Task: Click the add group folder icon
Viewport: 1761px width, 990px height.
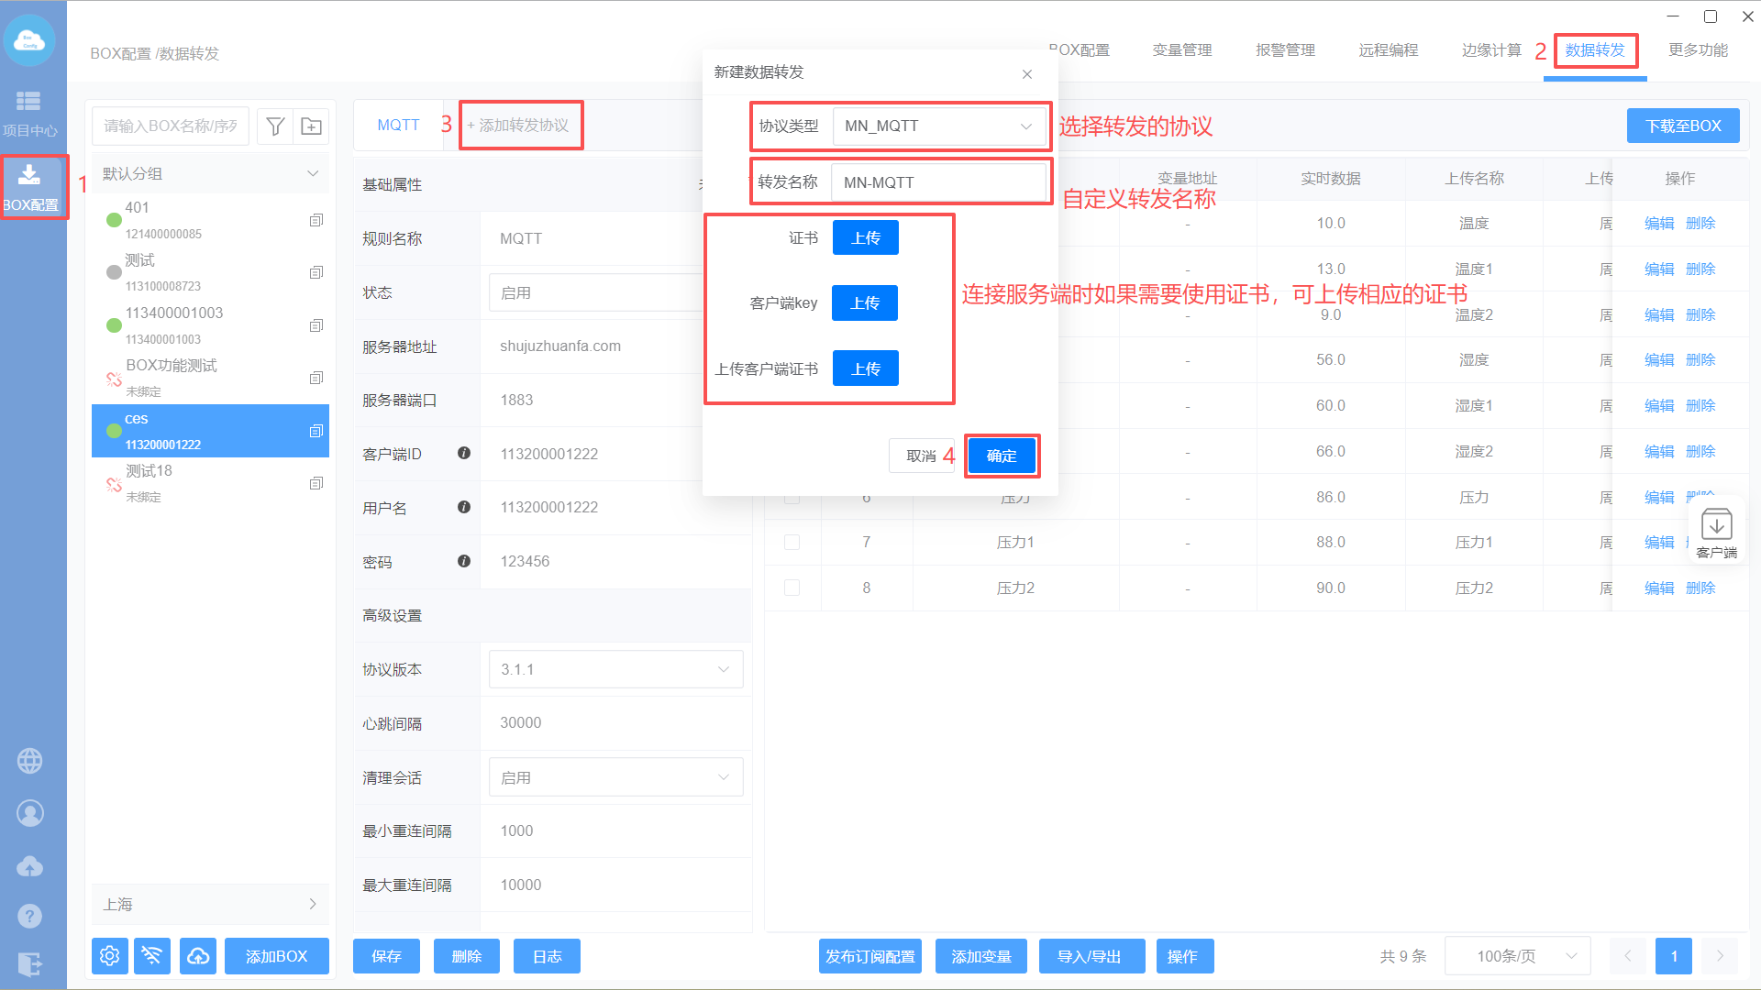Action: coord(312,126)
